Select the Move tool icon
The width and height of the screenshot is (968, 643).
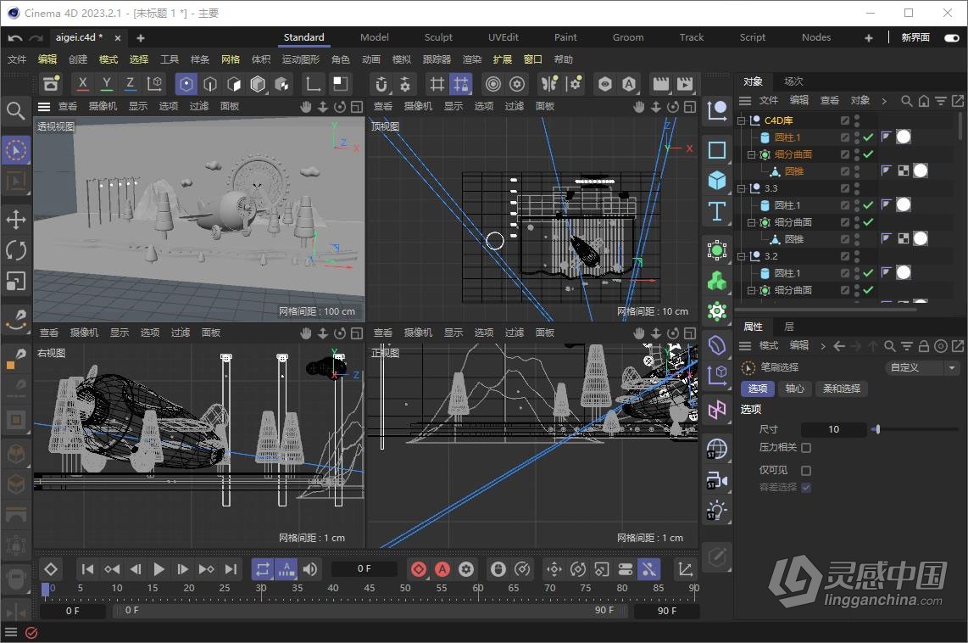pos(16,220)
